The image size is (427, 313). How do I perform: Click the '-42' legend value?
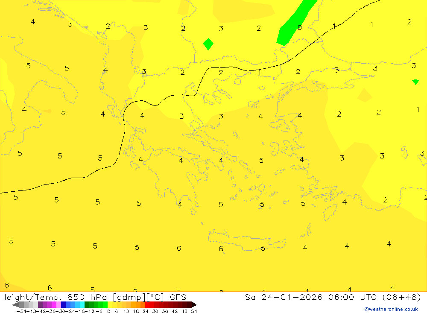tap(41, 311)
